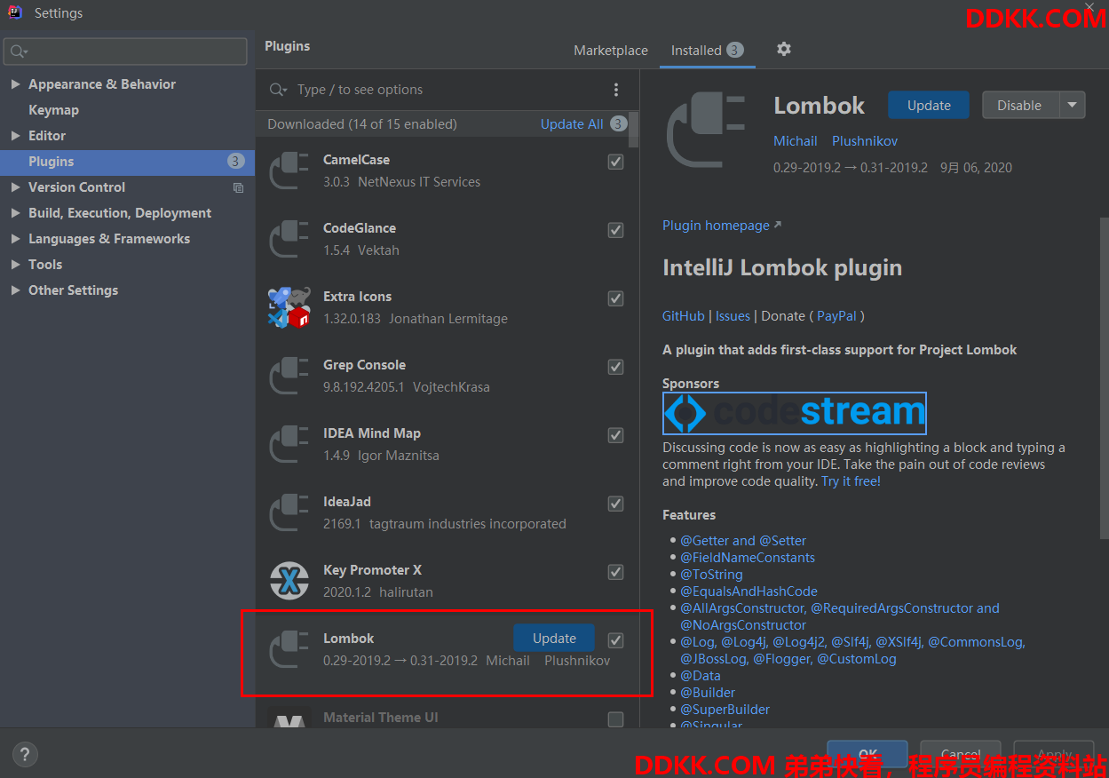1109x778 pixels.
Task: Toggle the Extra Icons plugin checkbox
Action: tap(615, 298)
